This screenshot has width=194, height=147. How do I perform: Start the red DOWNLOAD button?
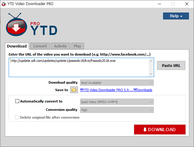[x=160, y=129]
